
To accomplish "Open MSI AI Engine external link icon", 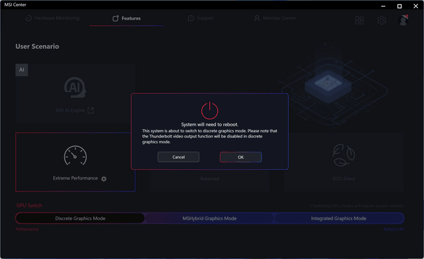I will click(x=91, y=111).
